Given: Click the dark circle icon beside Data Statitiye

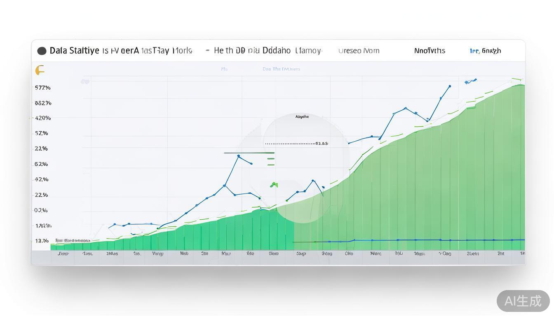Looking at the screenshot, I should coord(42,51).
